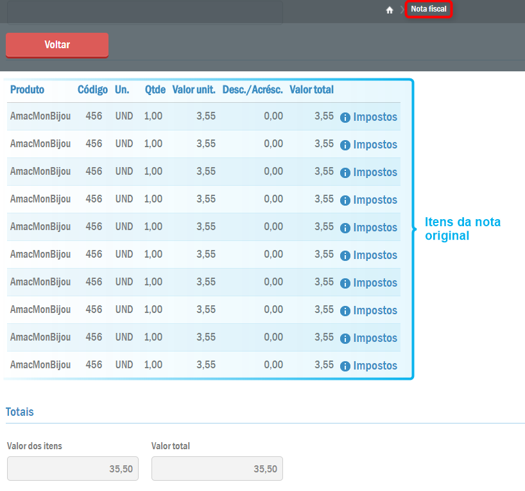Open the Impostos link in the fourth row
The width and height of the screenshot is (525, 491).
tap(375, 200)
